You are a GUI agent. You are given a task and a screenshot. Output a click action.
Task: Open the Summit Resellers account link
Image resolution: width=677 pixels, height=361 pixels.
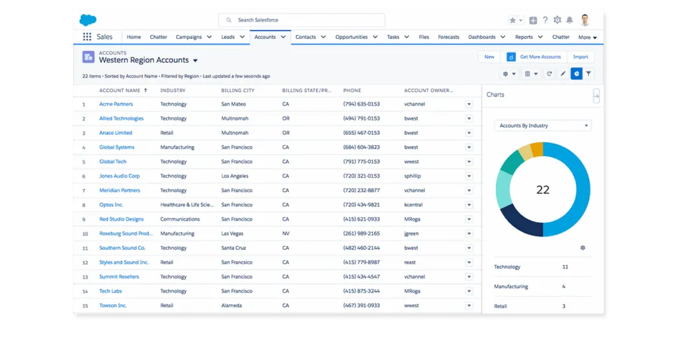pyautogui.click(x=119, y=277)
